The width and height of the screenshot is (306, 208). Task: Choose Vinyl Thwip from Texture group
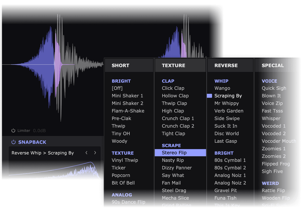point(125,160)
